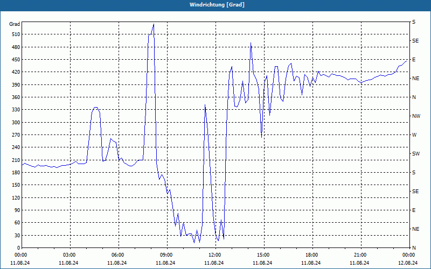
Task: Select the N compass label level with 0
Action: (414, 248)
